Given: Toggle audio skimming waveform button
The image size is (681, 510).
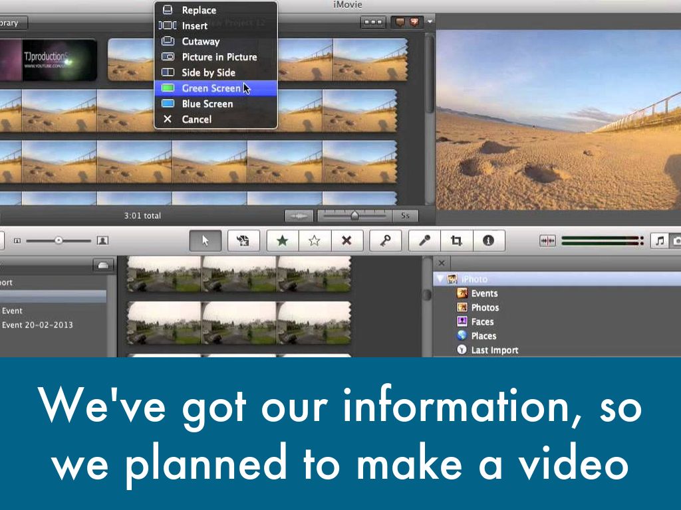Looking at the screenshot, I should click(x=547, y=241).
